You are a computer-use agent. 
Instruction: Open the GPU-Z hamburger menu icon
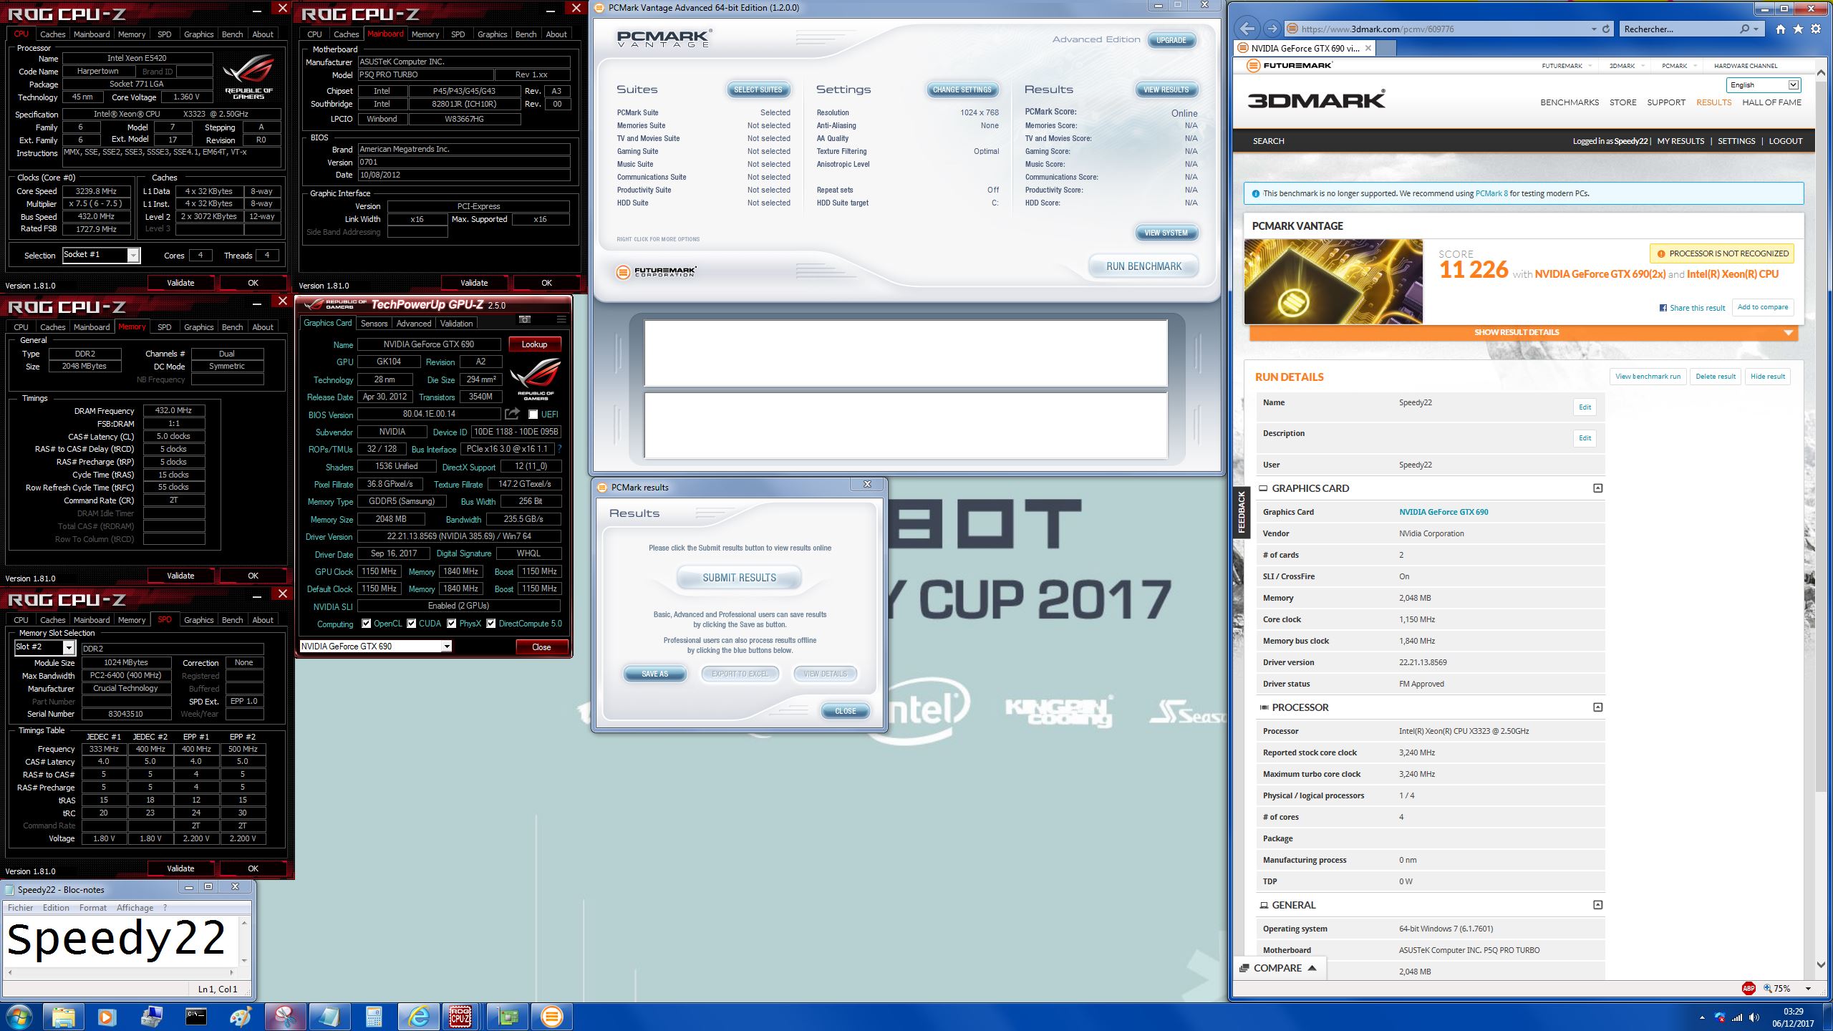click(x=561, y=319)
